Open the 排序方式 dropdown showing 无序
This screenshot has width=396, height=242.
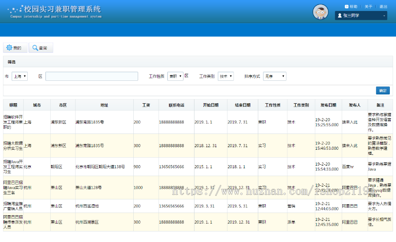click(x=275, y=76)
